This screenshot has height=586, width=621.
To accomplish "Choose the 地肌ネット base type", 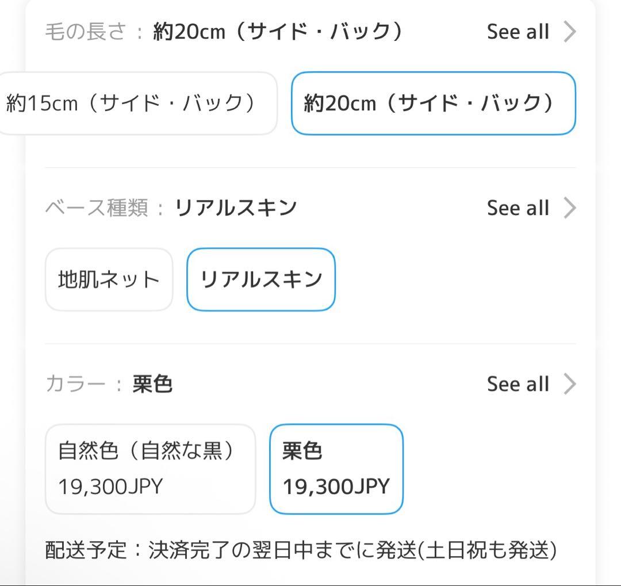I will pos(108,279).
